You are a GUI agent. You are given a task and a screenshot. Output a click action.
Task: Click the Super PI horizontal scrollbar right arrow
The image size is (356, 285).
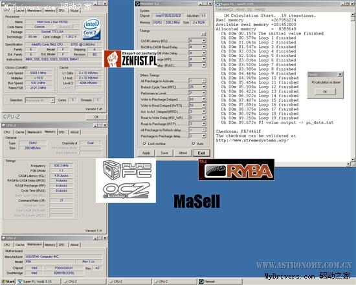[349, 164]
